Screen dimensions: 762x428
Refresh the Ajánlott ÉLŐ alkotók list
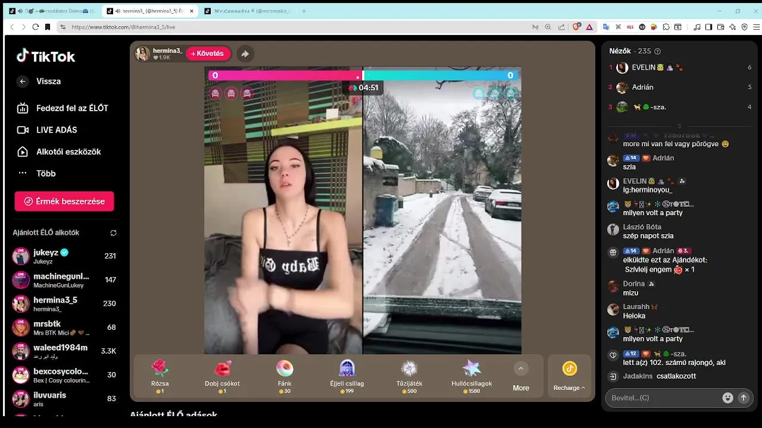[113, 233]
